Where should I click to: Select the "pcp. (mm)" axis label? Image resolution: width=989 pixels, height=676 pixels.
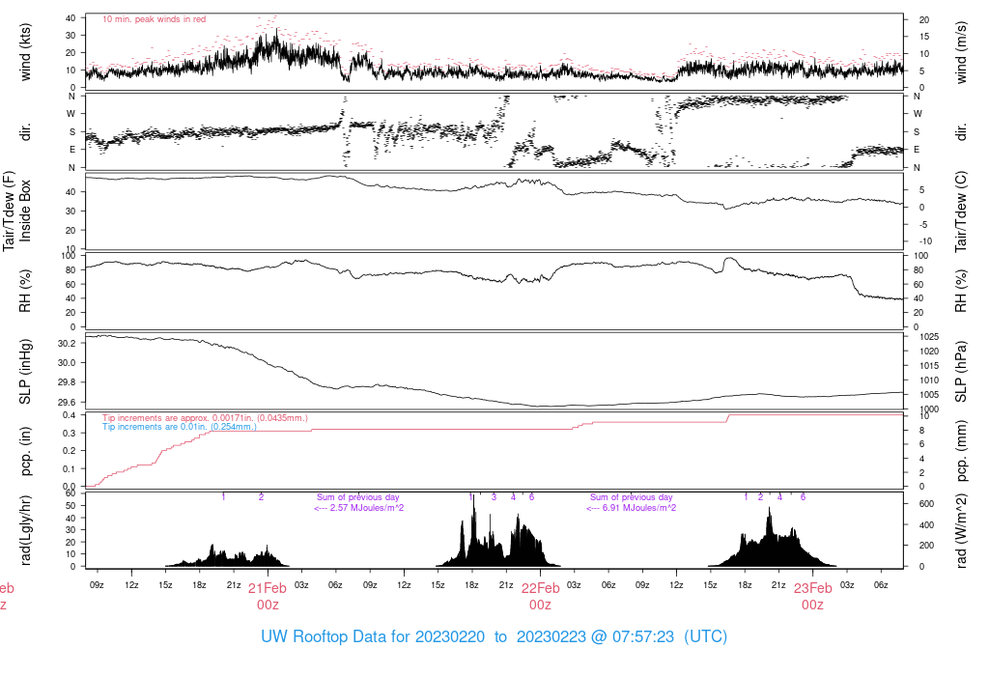point(961,451)
